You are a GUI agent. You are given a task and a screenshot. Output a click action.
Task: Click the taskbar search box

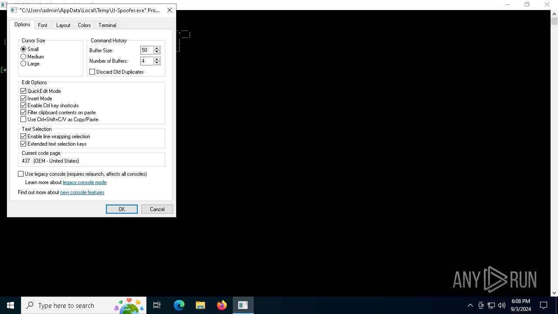(x=84, y=305)
